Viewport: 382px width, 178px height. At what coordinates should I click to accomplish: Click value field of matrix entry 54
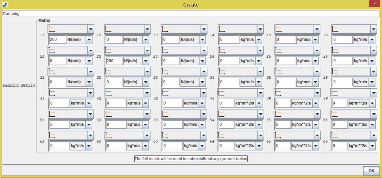click(226, 125)
